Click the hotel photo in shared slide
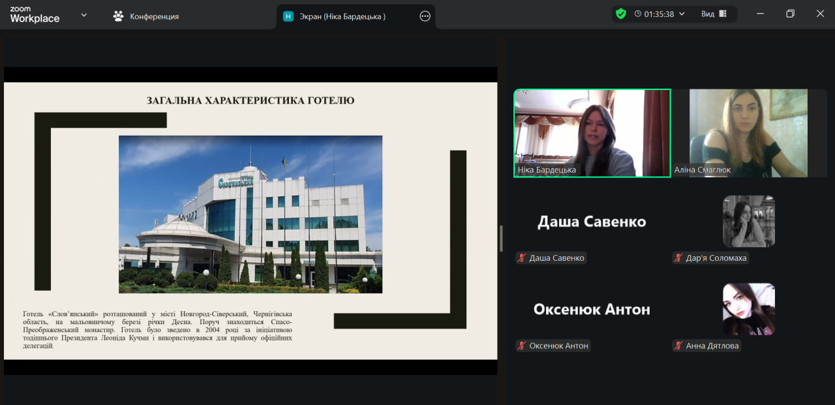The height and width of the screenshot is (405, 835). click(250, 214)
